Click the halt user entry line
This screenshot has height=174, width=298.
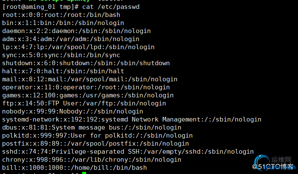[63, 71]
